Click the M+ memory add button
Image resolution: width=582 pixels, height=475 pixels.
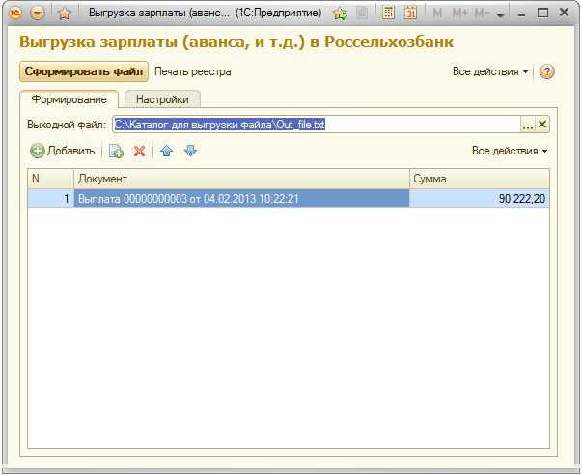[459, 13]
